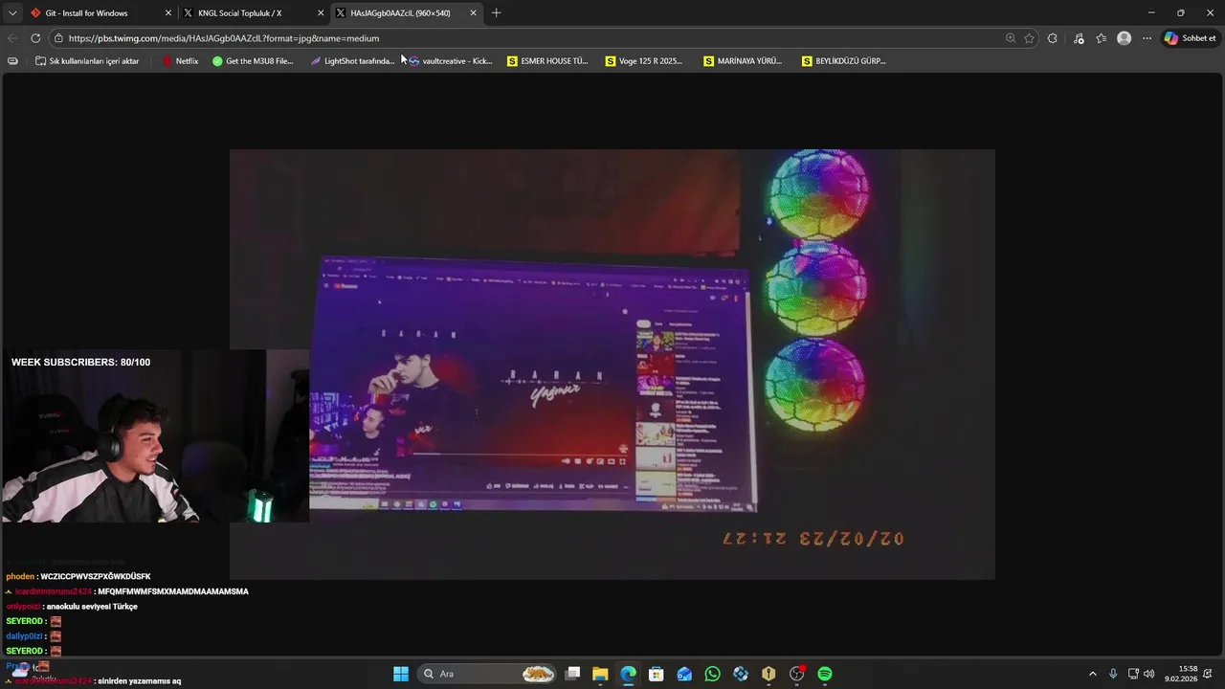Open File Explorer from the taskbar
Screen dimensions: 1225x689
pyautogui.click(x=600, y=674)
